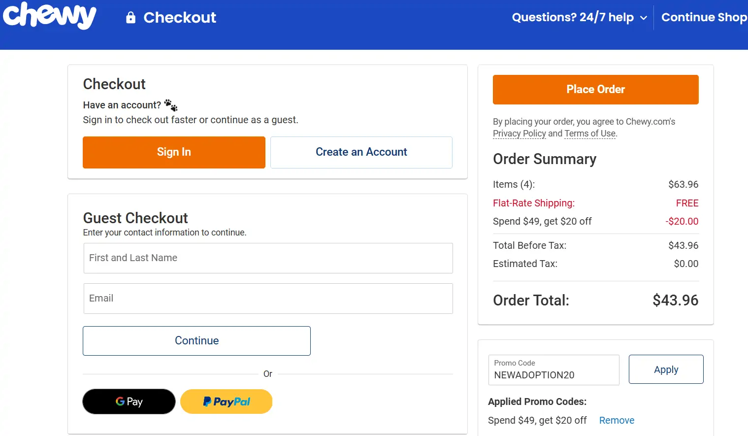Select Continue Shopping
The image size is (748, 436).
(704, 17)
